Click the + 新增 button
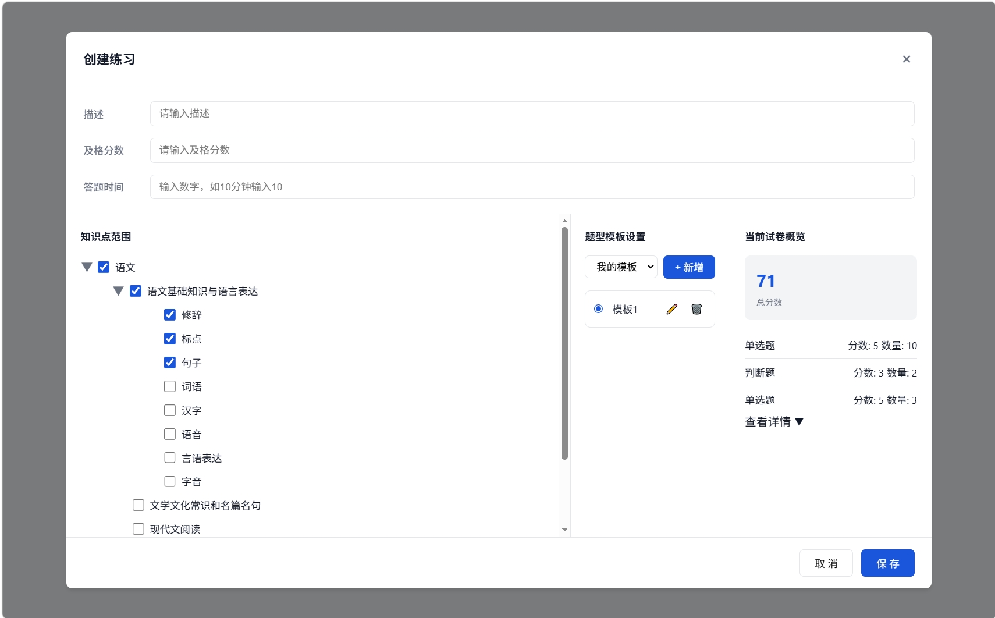The height and width of the screenshot is (618, 995). click(x=689, y=267)
